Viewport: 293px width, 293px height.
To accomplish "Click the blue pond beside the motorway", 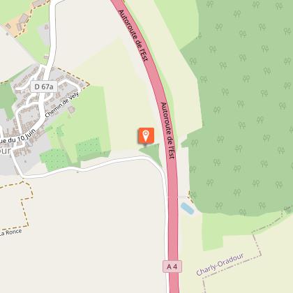I will (x=188, y=209).
